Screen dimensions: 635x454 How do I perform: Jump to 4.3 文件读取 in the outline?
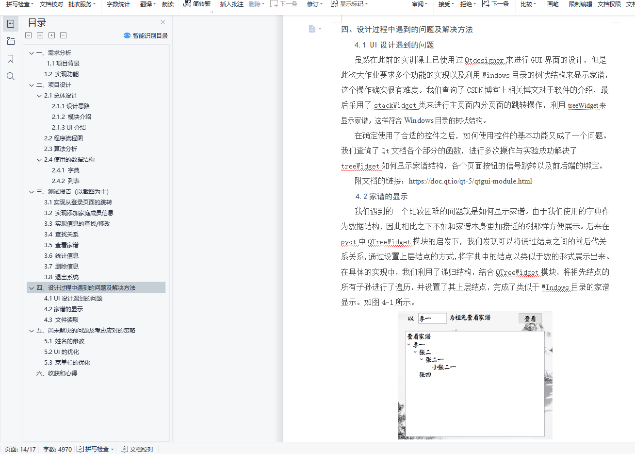click(61, 320)
